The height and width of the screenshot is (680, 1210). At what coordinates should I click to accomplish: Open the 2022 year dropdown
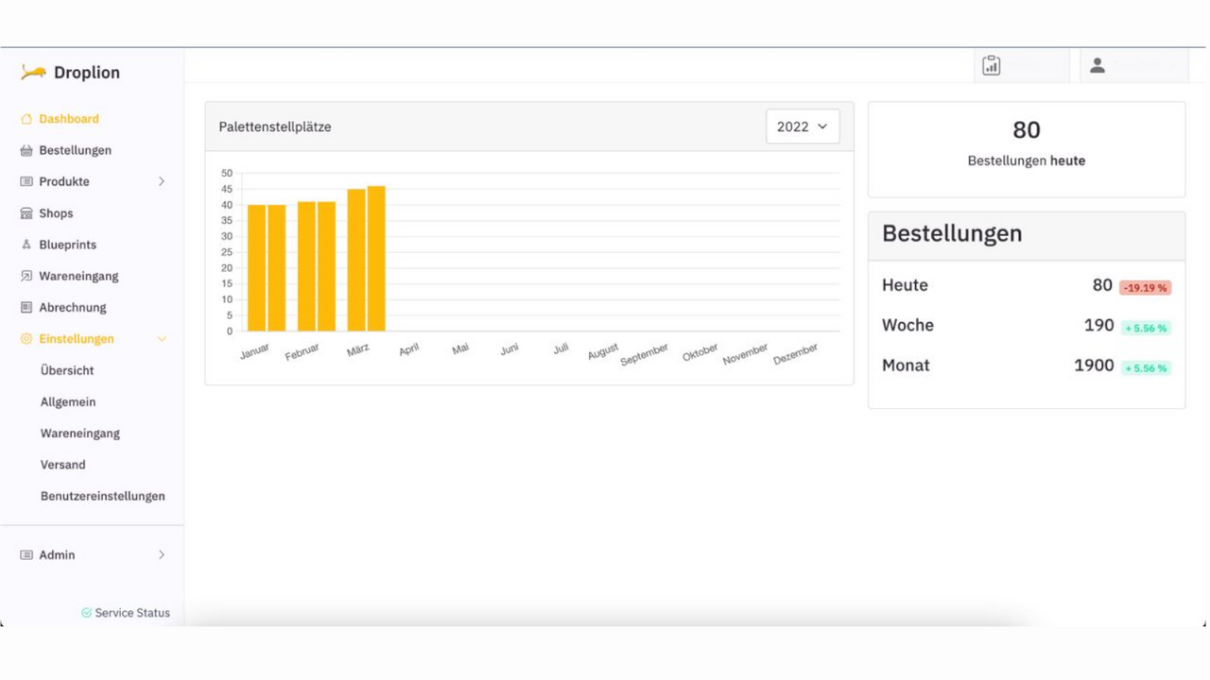(802, 126)
